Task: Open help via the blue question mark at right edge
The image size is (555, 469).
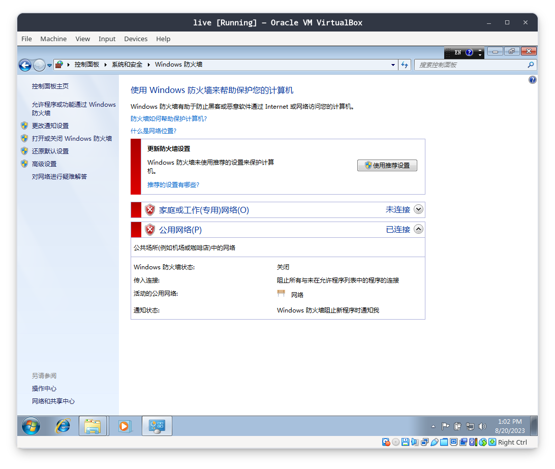Action: click(532, 80)
